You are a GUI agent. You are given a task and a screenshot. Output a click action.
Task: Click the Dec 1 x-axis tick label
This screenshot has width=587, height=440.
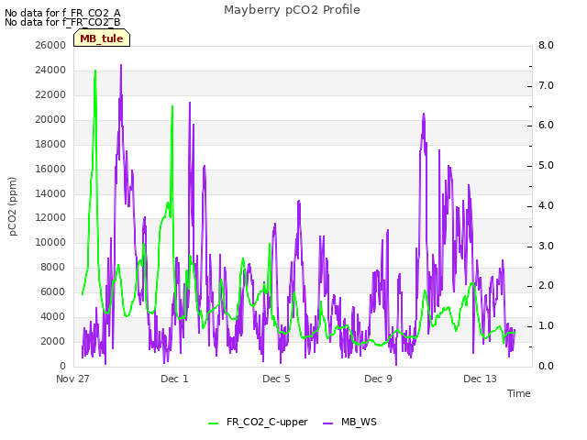(174, 379)
